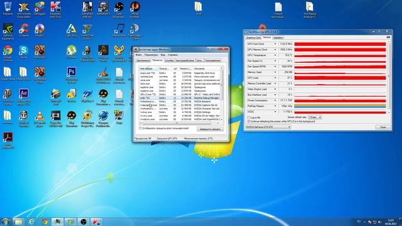Open World of Warships desktop shortcut

24,119
